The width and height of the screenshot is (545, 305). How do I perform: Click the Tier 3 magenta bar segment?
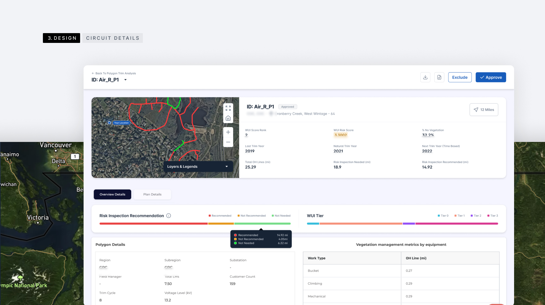point(457,224)
